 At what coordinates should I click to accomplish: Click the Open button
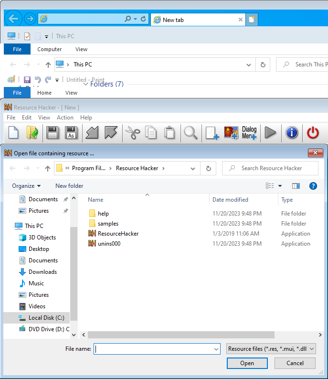[247, 363]
